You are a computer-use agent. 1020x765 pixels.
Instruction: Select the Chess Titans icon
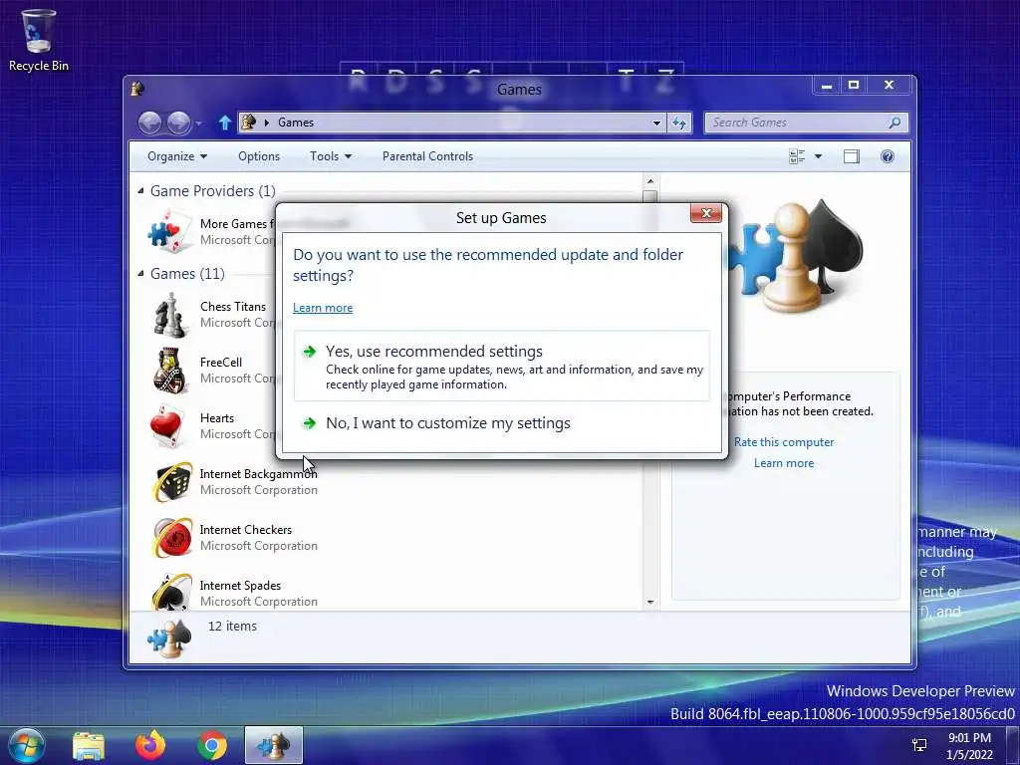[x=170, y=315]
